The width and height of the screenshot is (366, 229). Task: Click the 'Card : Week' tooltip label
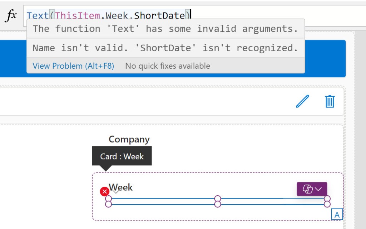[x=122, y=156]
